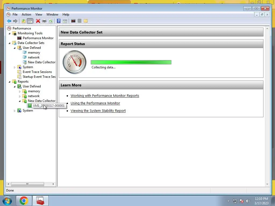Select memory folder under Reports
This screenshot has width=275, height=206.
[34, 91]
